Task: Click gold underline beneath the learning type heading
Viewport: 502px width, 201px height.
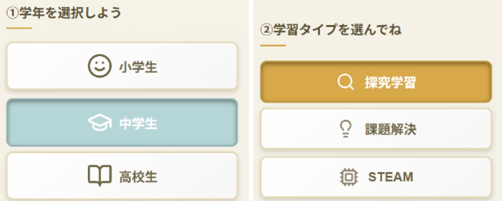Action: (x=273, y=45)
